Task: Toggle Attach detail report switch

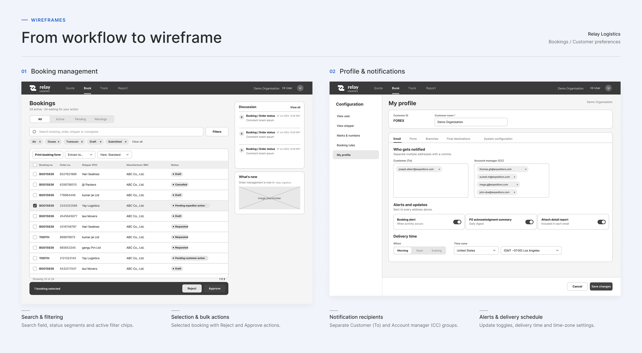Action: [x=602, y=222]
